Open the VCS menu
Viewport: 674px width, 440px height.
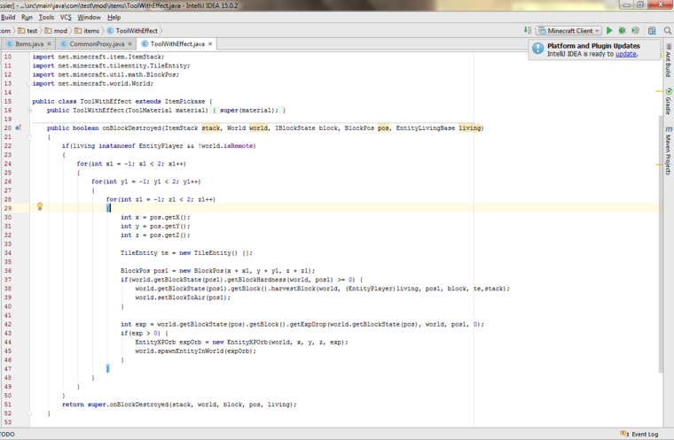pos(66,17)
